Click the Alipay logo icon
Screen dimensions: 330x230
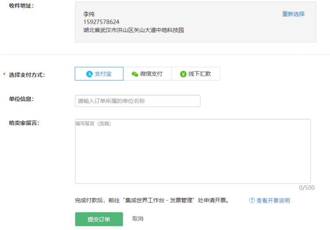(x=89, y=74)
